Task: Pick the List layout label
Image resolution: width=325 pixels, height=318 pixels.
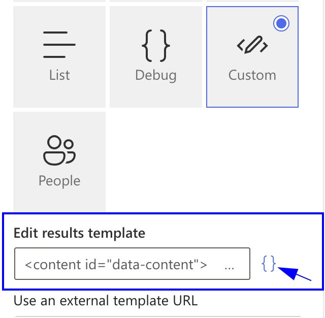Action: pos(59,75)
